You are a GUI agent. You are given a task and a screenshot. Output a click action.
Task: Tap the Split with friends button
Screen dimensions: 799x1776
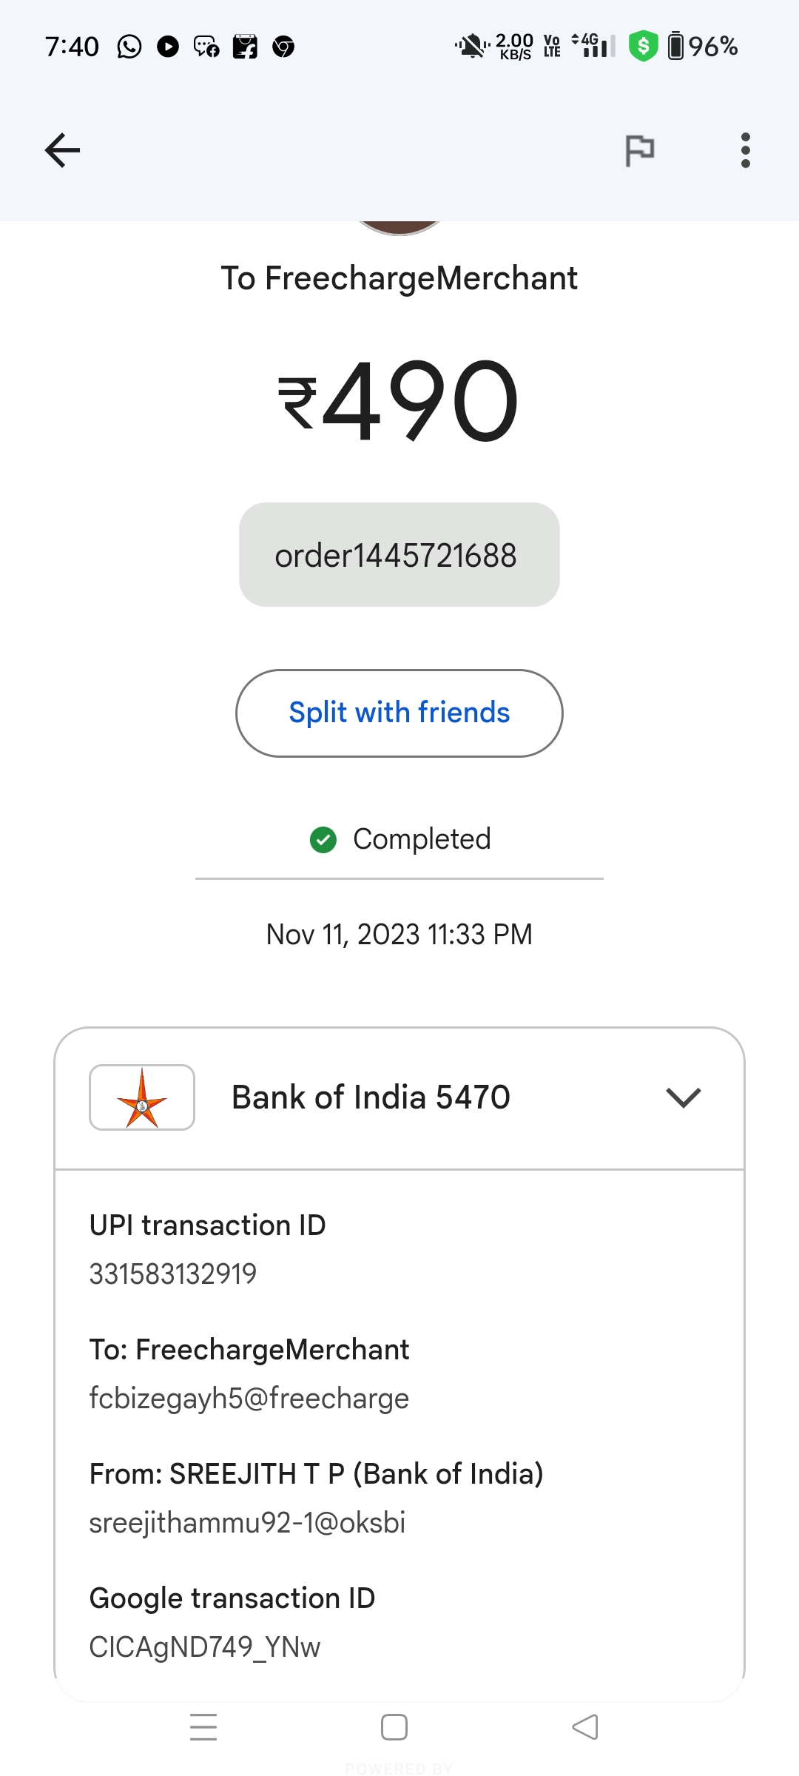(399, 713)
